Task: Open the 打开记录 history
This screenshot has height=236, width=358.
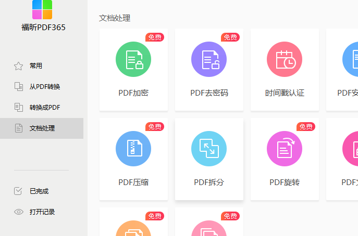Action: point(42,212)
